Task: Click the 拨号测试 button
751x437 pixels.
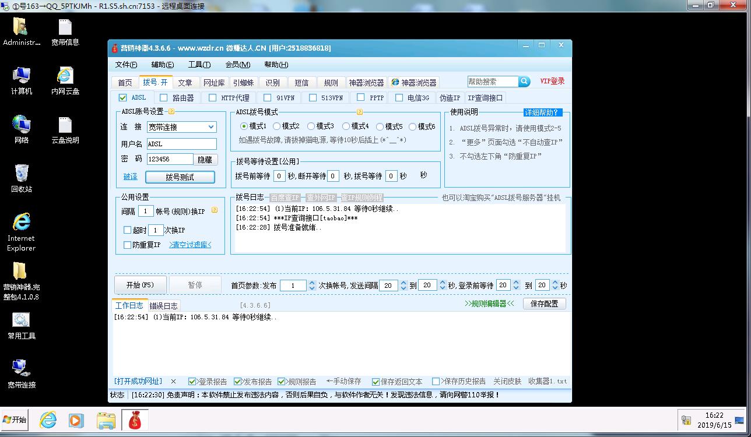Action: click(x=180, y=177)
